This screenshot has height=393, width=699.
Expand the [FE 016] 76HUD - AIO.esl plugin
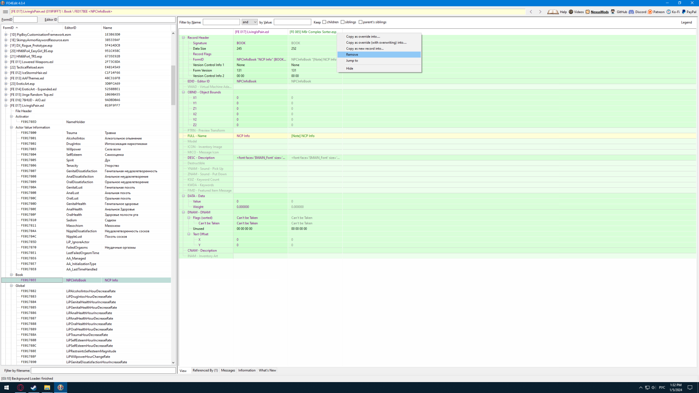tap(6, 100)
